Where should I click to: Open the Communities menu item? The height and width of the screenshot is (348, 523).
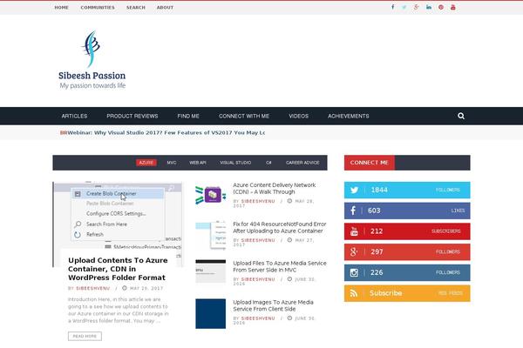[98, 7]
